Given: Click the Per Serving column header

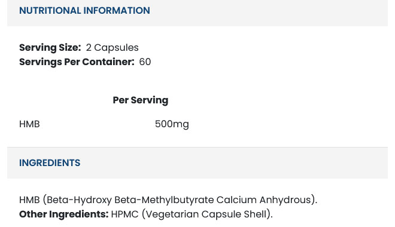Looking at the screenshot, I should (141, 100).
